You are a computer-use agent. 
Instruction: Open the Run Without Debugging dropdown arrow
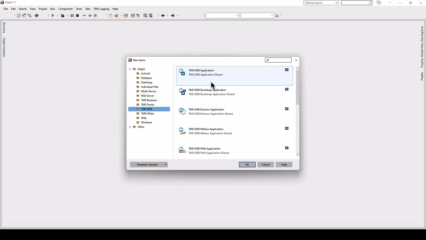pos(67,16)
